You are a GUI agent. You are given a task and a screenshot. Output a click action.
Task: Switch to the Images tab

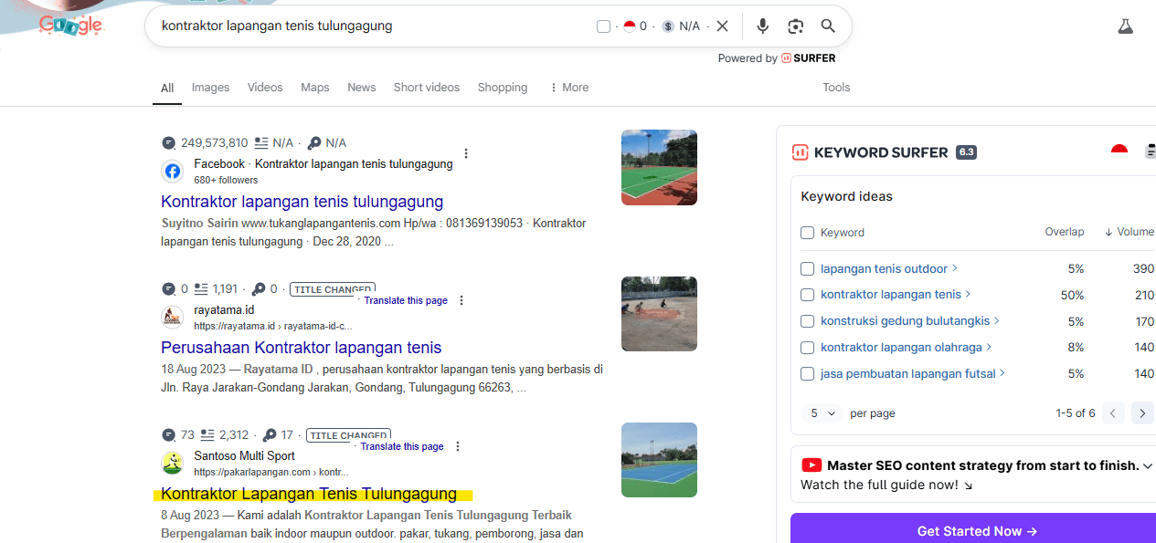[210, 88]
